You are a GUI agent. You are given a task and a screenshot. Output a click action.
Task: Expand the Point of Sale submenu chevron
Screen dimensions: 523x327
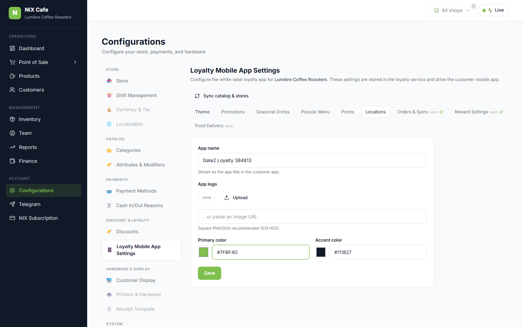[x=75, y=62]
